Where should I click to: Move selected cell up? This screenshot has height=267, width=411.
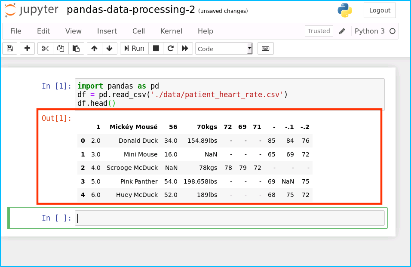click(94, 49)
